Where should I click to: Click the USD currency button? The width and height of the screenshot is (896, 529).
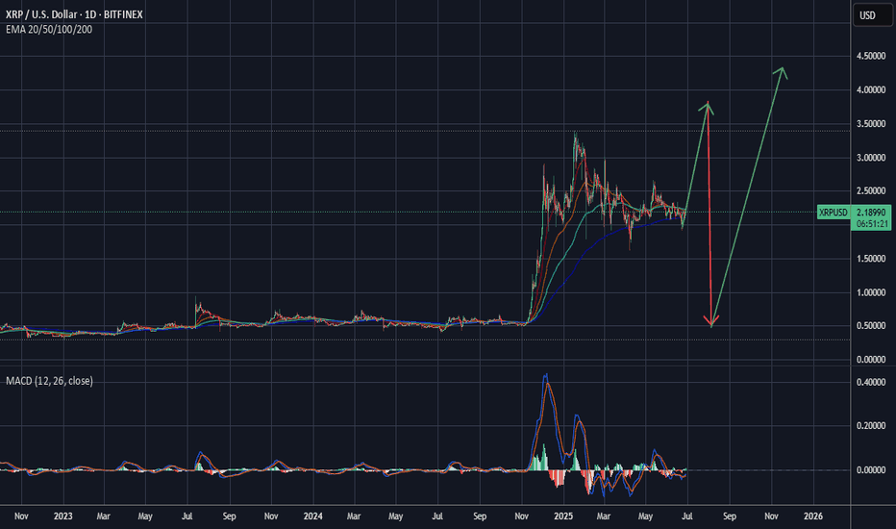click(872, 14)
